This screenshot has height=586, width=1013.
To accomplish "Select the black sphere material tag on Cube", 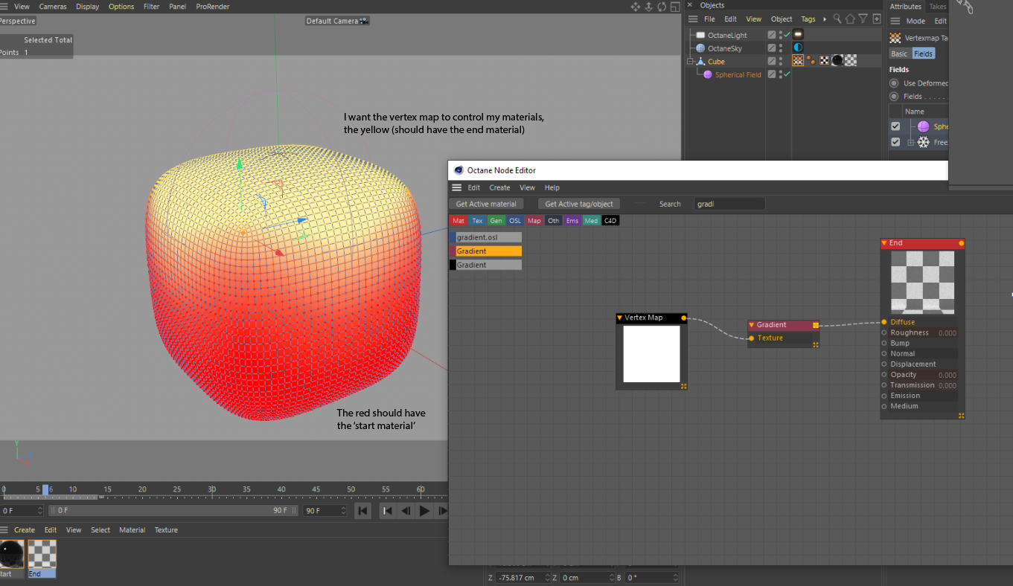I will click(837, 61).
